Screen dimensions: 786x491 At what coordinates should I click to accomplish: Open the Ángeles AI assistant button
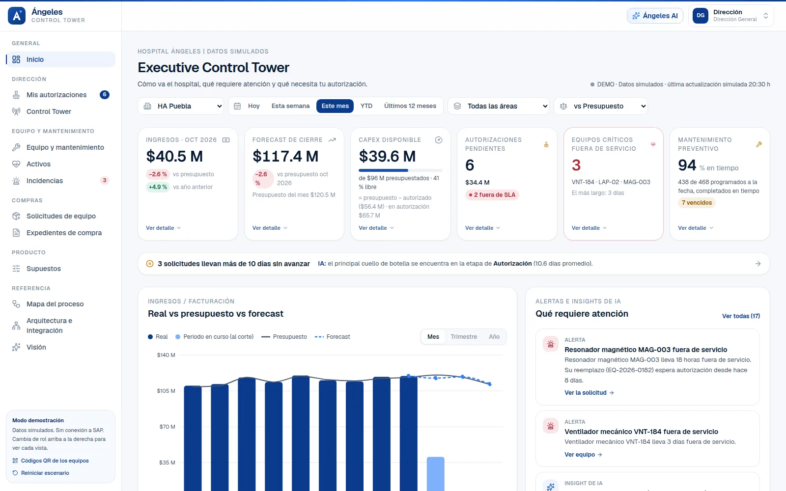[x=655, y=16]
